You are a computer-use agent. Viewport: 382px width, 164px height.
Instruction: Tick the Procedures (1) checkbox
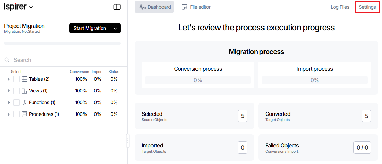16,114
